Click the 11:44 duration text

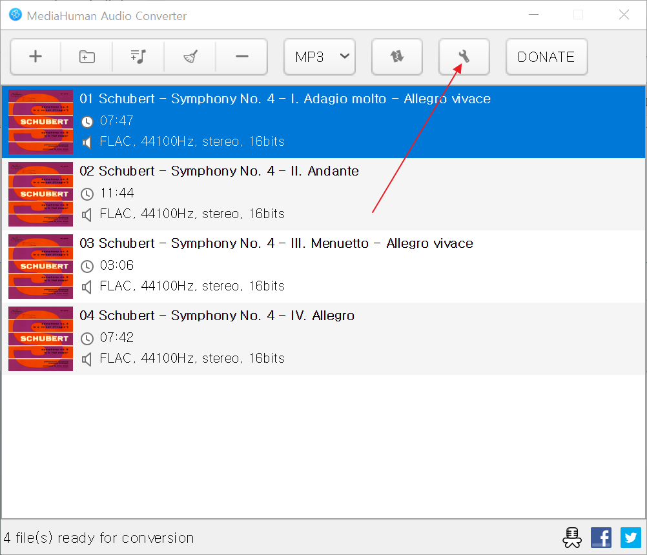coord(117,193)
